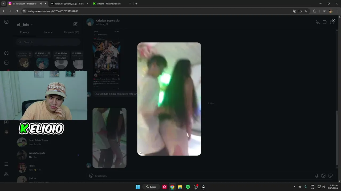Screen dimensions: 341x191
Task: Open the tab search dropdown in Chrome
Action: point(3,4)
